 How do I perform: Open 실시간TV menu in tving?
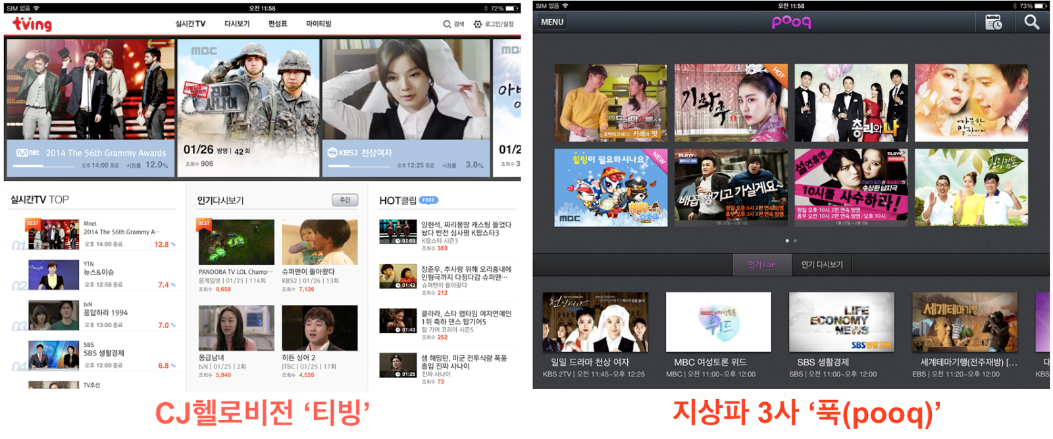(x=190, y=24)
